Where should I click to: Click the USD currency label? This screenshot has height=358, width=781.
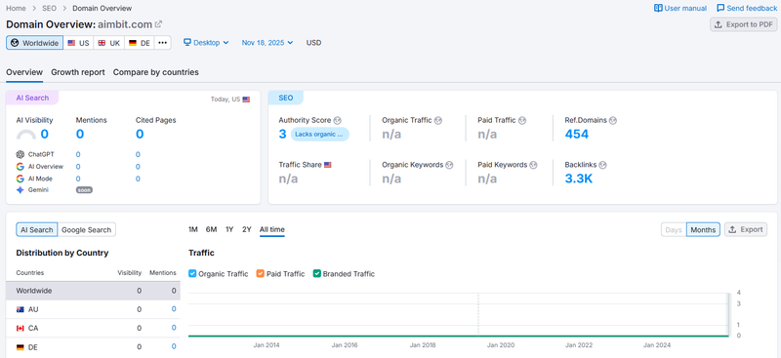click(313, 43)
